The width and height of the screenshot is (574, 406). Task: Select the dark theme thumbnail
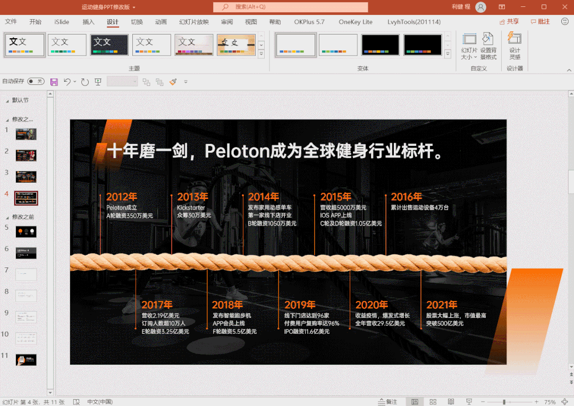click(x=109, y=45)
